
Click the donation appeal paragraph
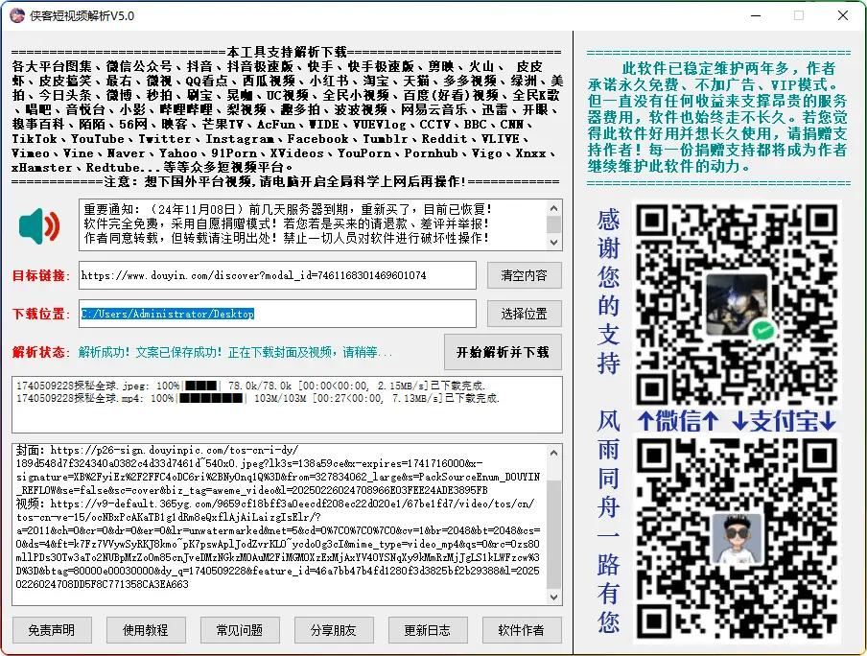tap(717, 117)
